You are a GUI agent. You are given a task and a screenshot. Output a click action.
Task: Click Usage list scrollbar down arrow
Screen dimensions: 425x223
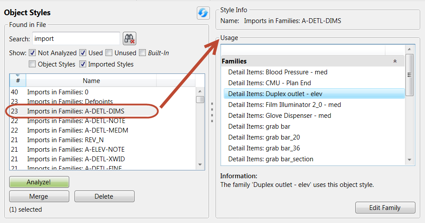(409, 160)
